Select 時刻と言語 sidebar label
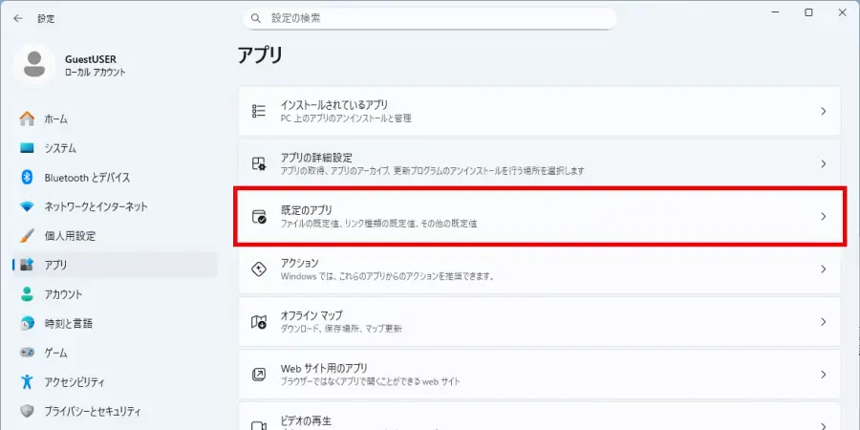Viewport: 860px width, 430px height. 69,324
